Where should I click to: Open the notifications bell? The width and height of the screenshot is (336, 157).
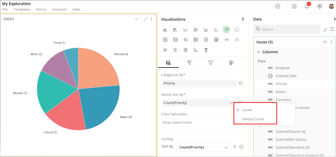(307, 6)
